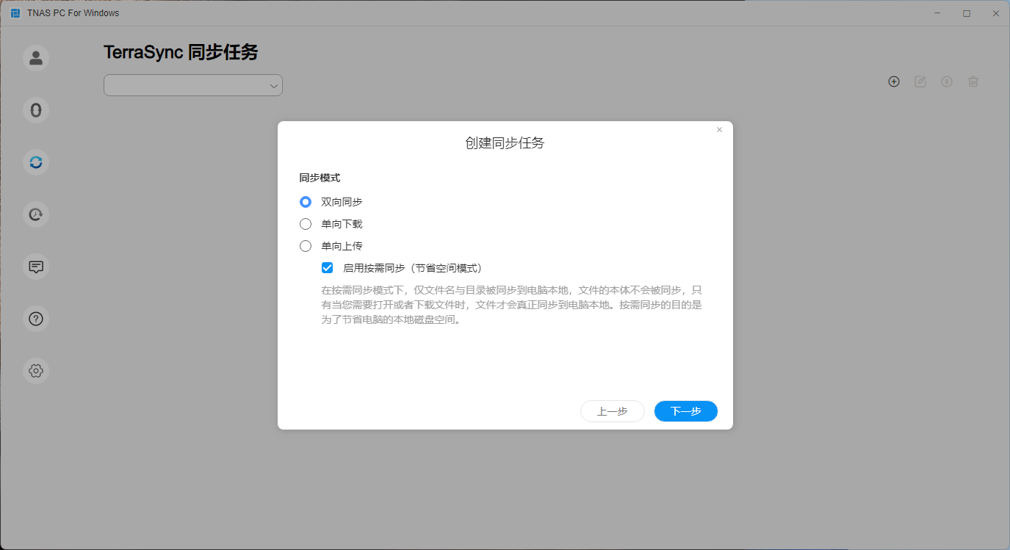1010x550 pixels.
Task: Click the edit sync task pencil icon
Action: 920,82
